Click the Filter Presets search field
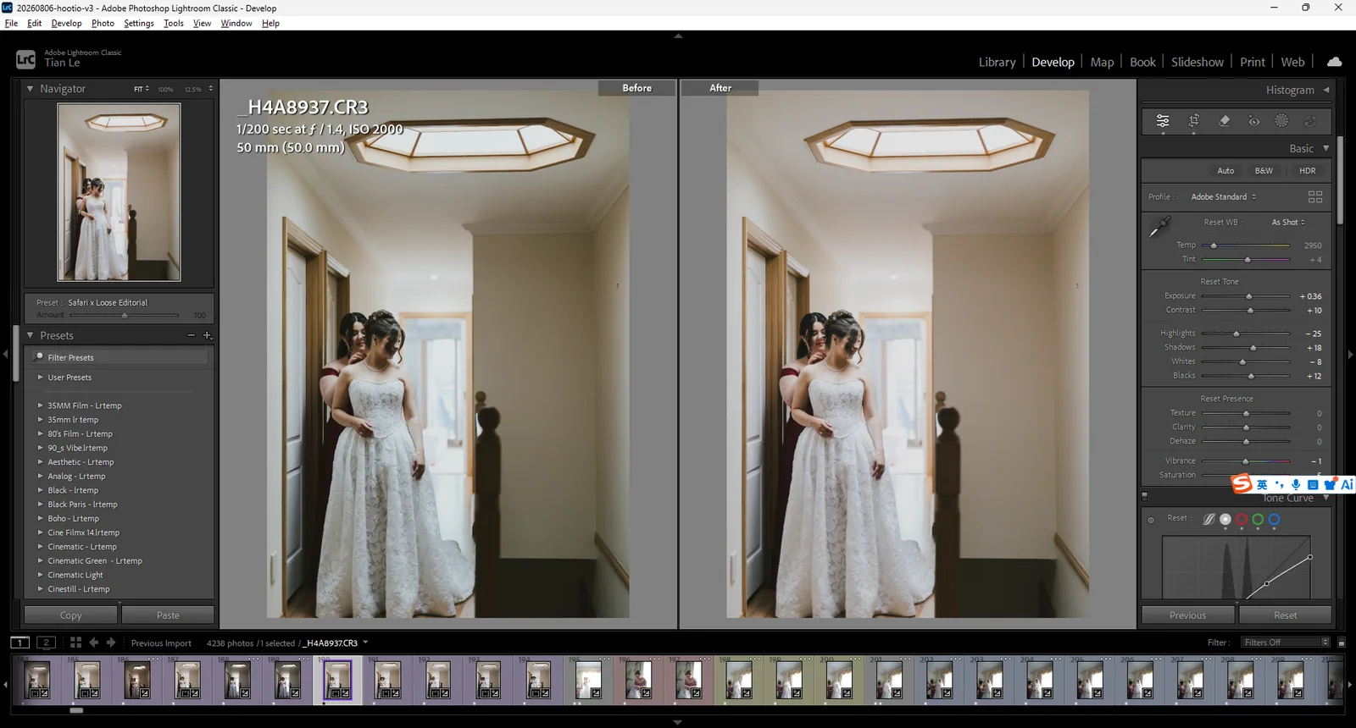Screen dimensions: 1356x728 click(x=119, y=357)
